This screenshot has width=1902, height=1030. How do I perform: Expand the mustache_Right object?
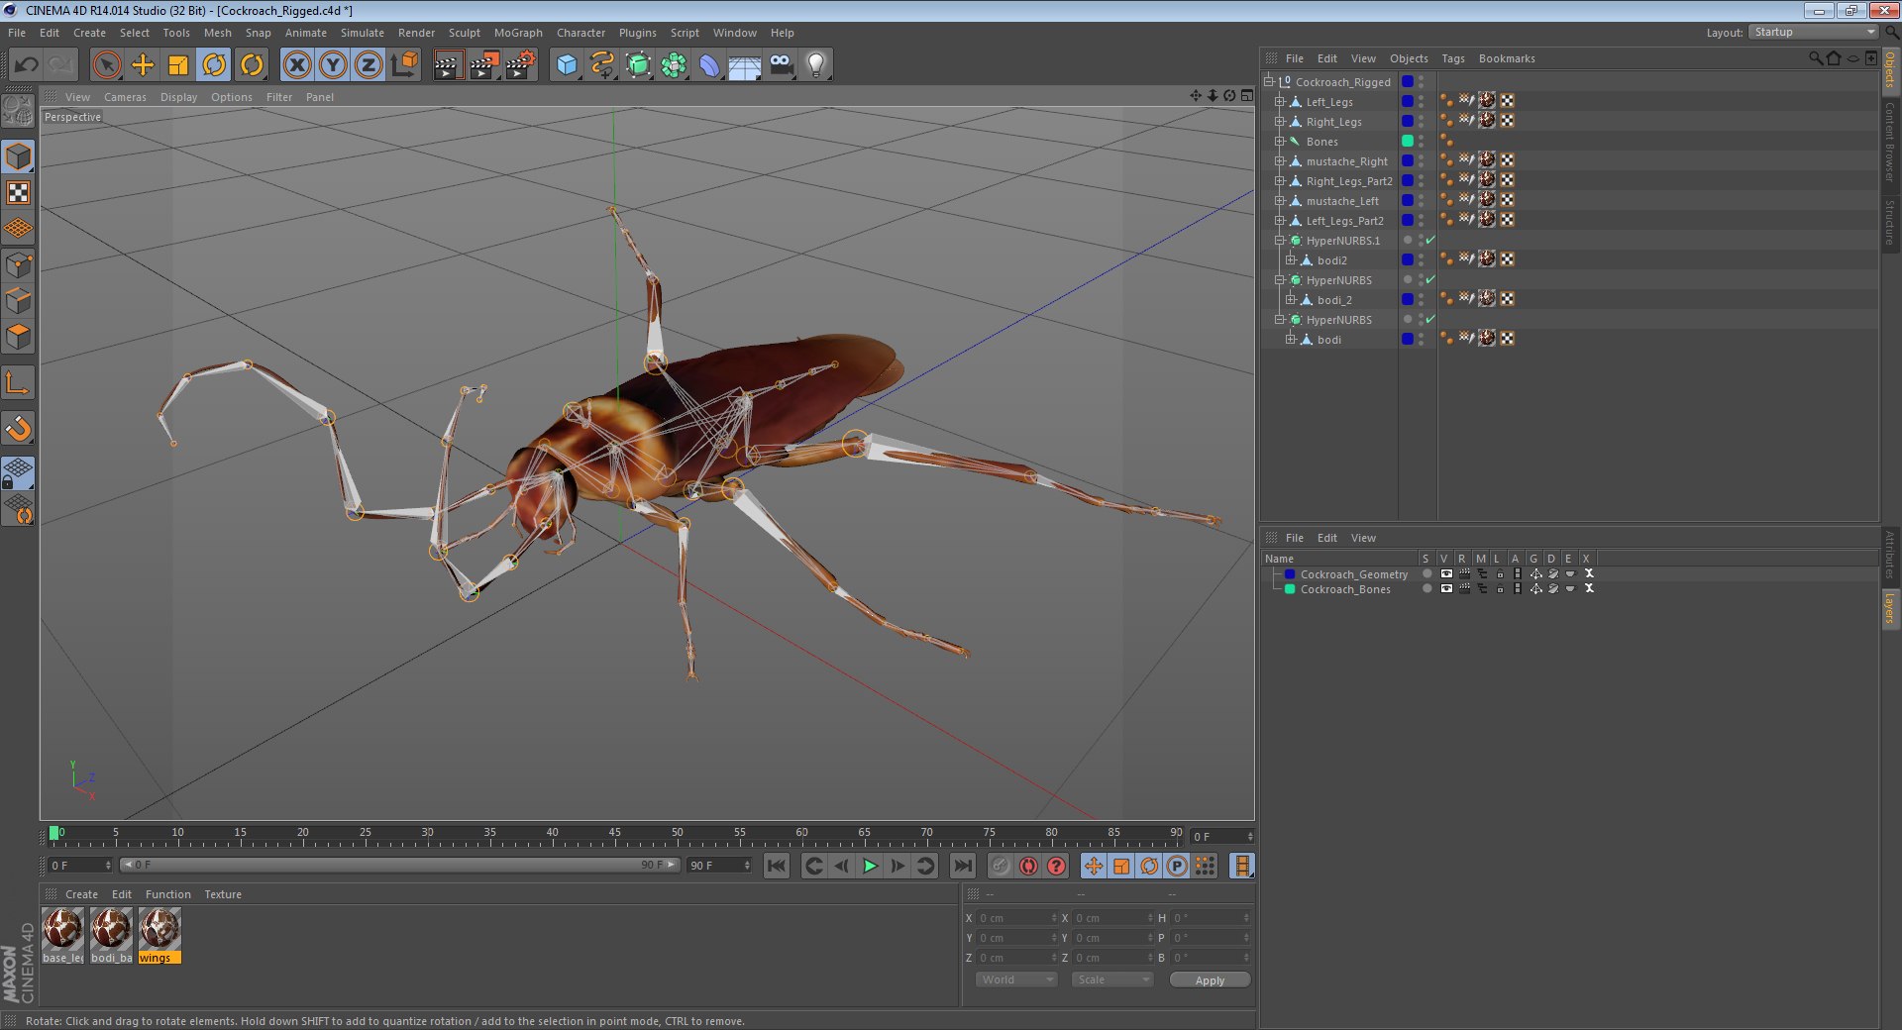point(1279,161)
